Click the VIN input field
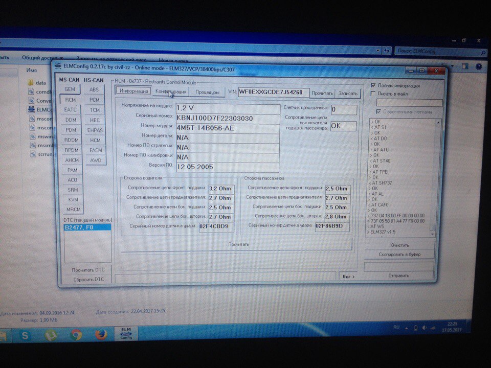 click(x=273, y=93)
